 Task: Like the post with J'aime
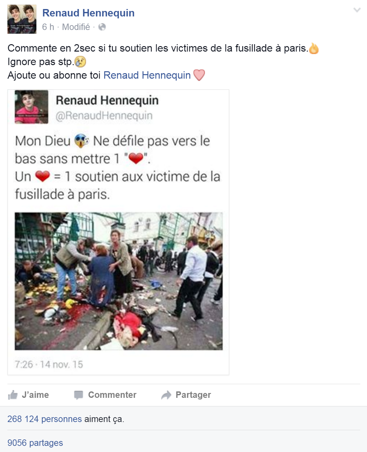[x=28, y=395]
